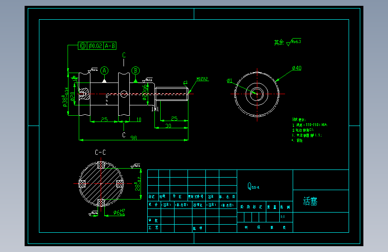Select technical requirement line ending in C1
The height and width of the screenshot is (252, 388).
click(303, 130)
